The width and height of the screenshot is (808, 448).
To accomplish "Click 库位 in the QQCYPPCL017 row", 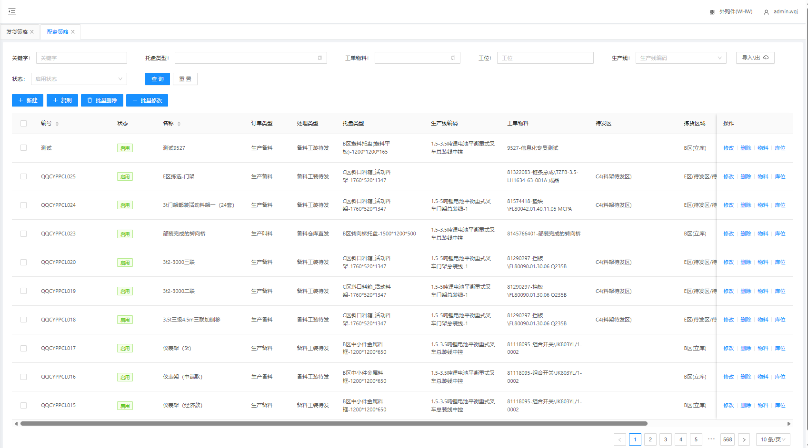I will [x=780, y=348].
